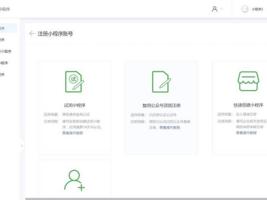The height and width of the screenshot is (200, 267).
Task: Click the horizontal scrollbar at the bottom
Action: [146, 199]
